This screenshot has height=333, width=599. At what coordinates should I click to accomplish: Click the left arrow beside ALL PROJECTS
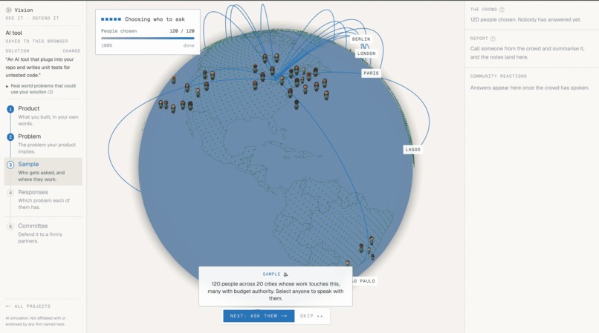coord(8,306)
